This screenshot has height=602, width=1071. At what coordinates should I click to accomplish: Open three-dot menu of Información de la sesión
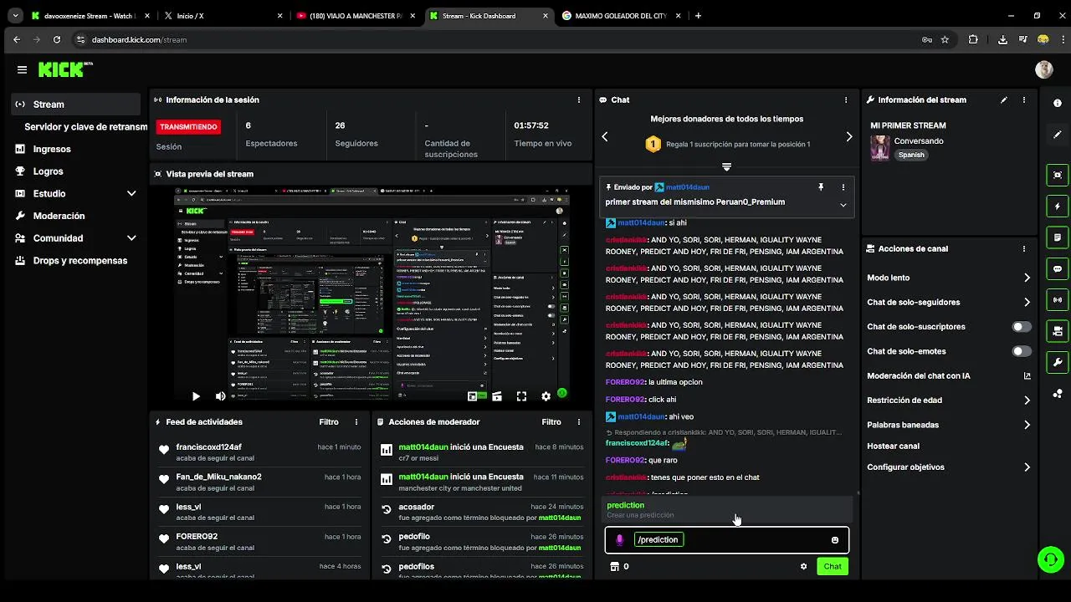[x=579, y=99]
